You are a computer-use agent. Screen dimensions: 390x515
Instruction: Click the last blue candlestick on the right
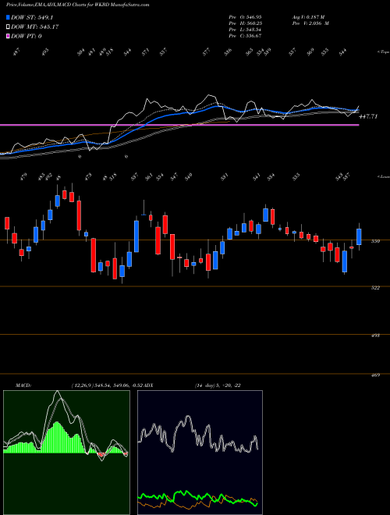(359, 236)
